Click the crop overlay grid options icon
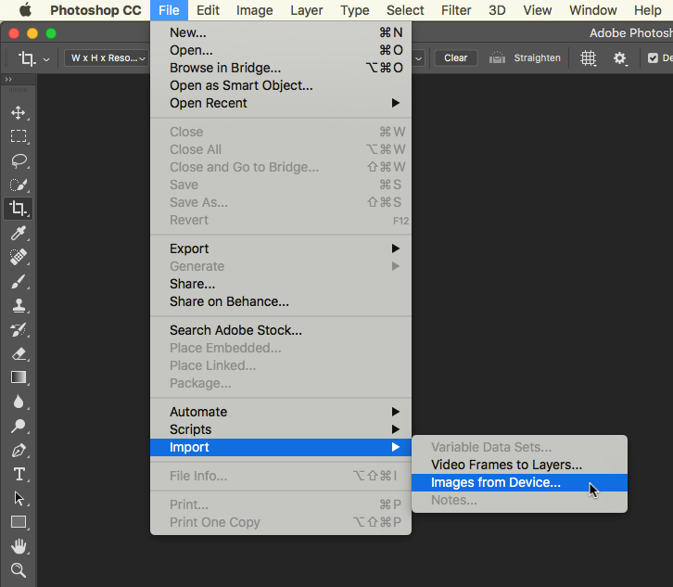Image resolution: width=673 pixels, height=587 pixels. click(588, 57)
